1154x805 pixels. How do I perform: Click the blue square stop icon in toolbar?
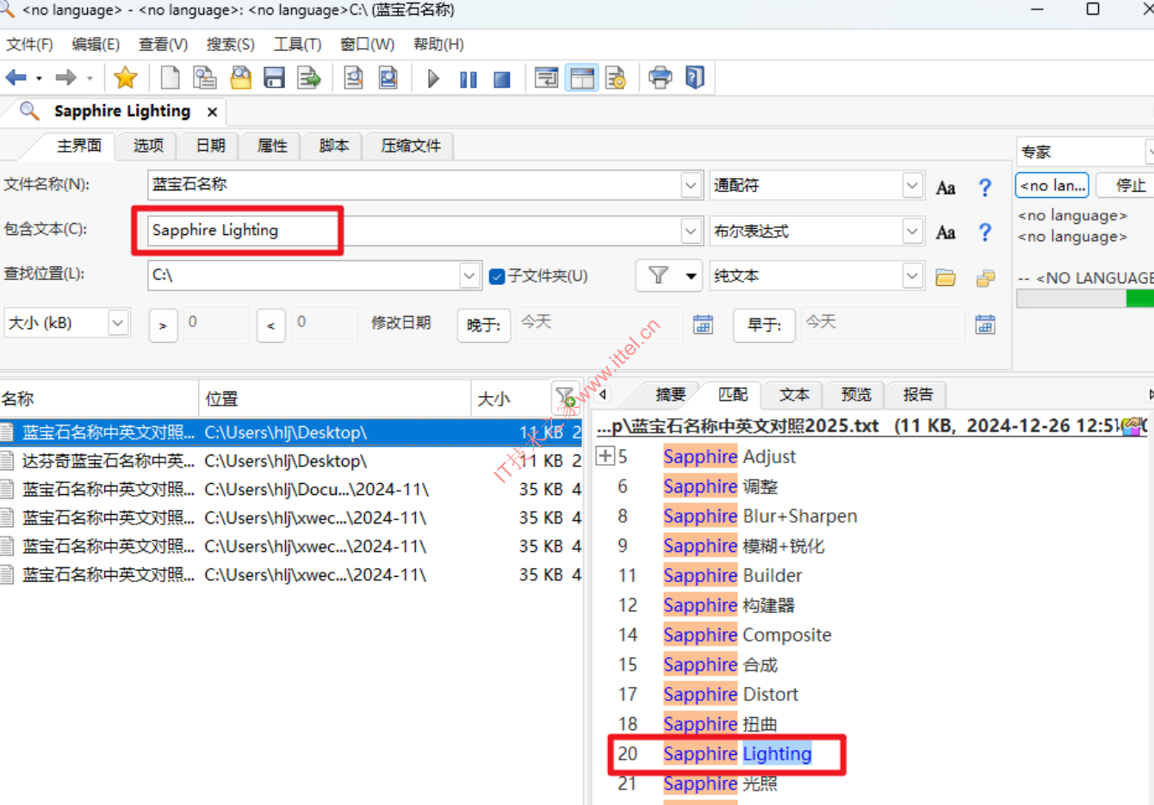(501, 79)
